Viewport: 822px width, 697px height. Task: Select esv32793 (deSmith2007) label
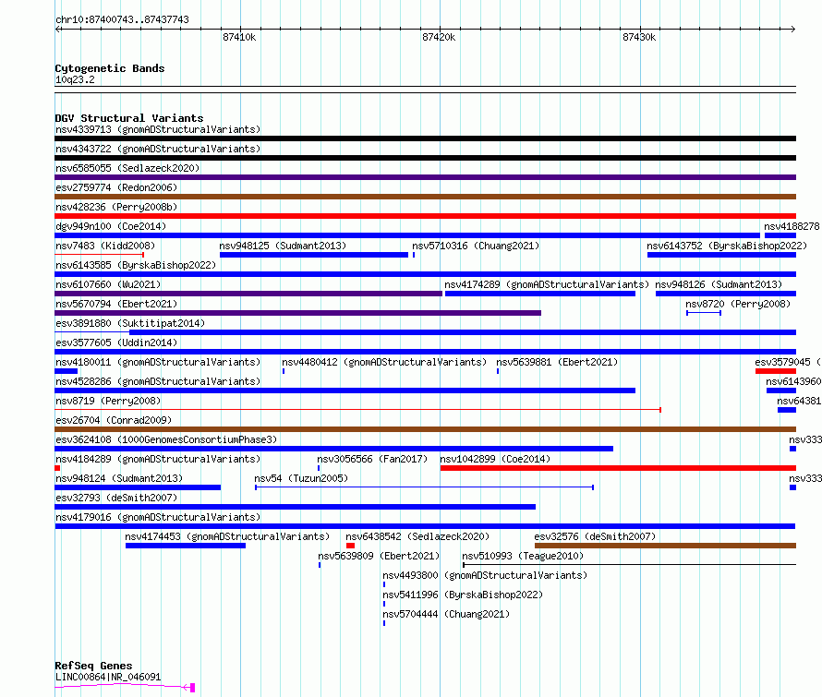(x=116, y=498)
